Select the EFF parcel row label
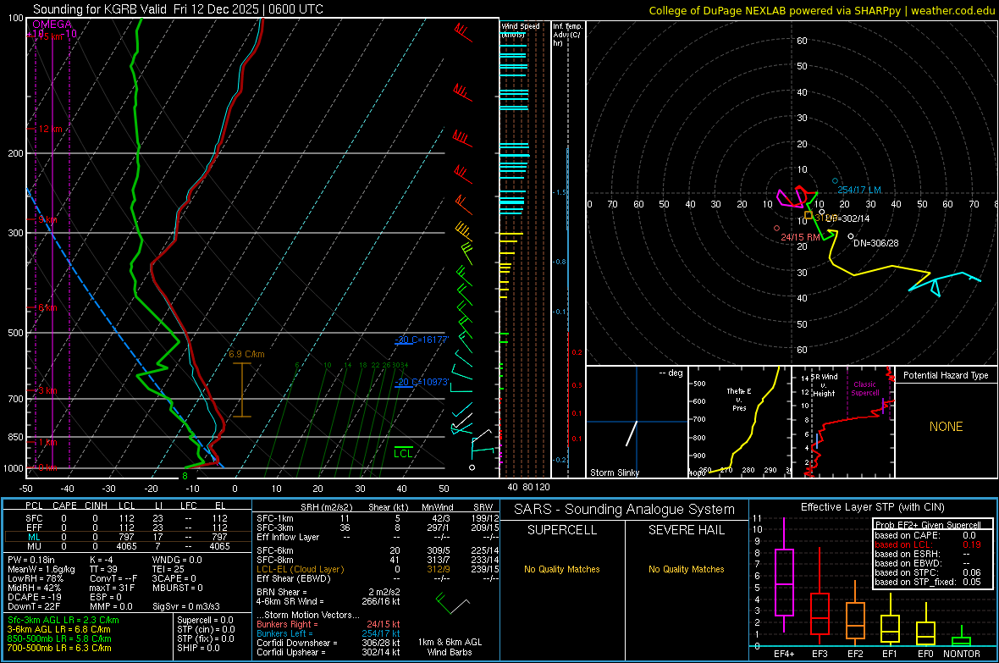 pos(34,528)
